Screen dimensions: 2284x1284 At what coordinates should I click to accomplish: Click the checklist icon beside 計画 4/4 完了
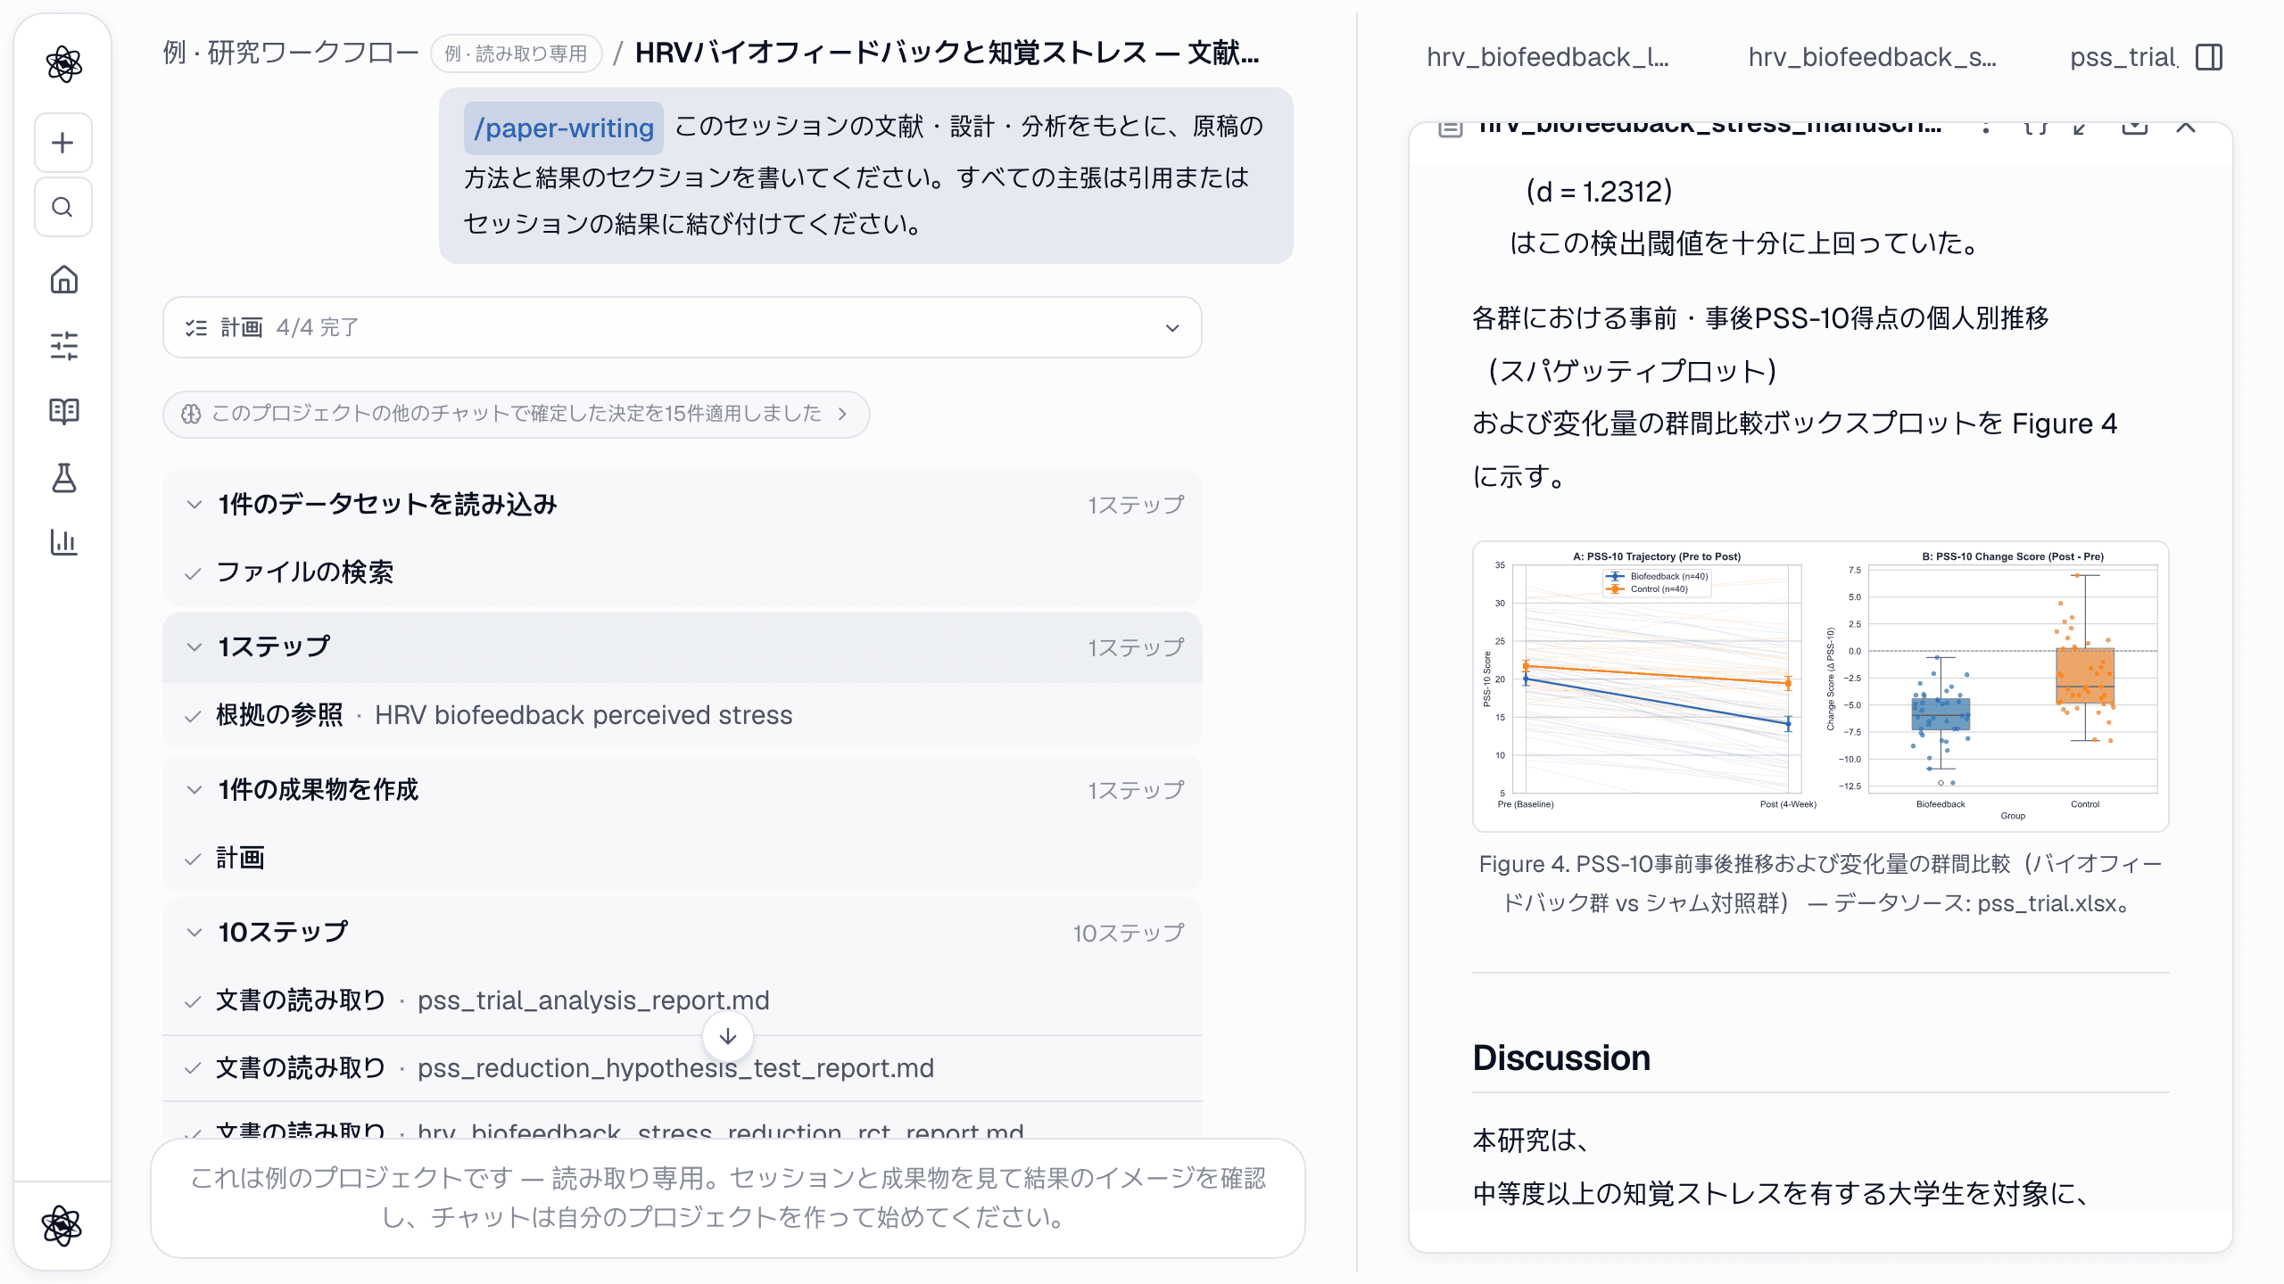click(x=196, y=327)
